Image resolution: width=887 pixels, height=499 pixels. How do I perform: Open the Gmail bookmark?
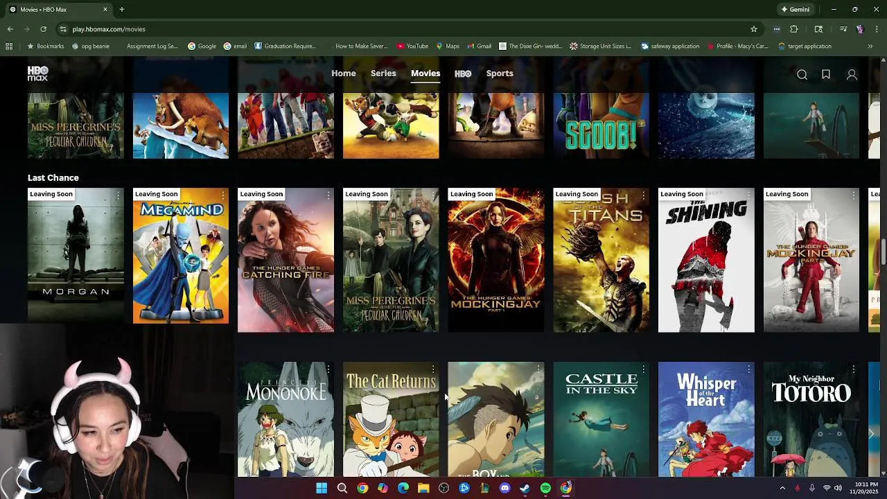click(480, 46)
